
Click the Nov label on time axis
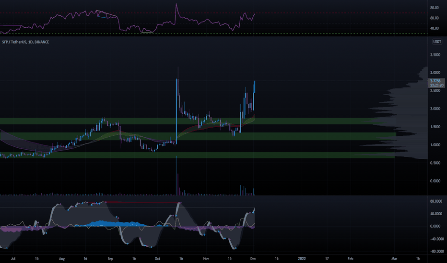tap(206, 259)
